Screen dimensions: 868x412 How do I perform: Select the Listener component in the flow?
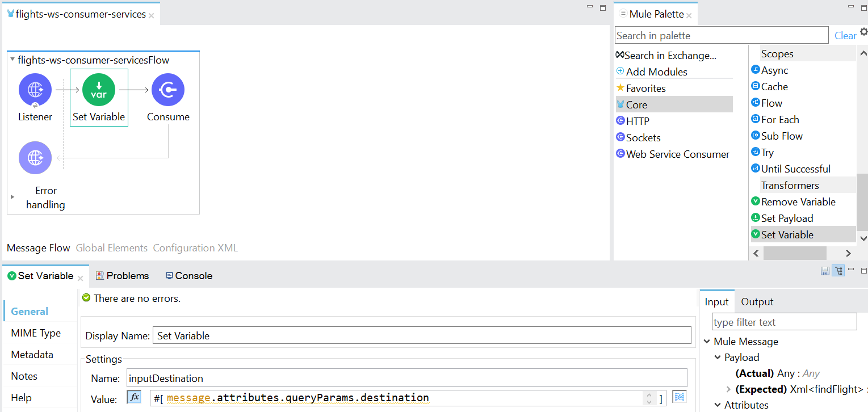pos(35,90)
